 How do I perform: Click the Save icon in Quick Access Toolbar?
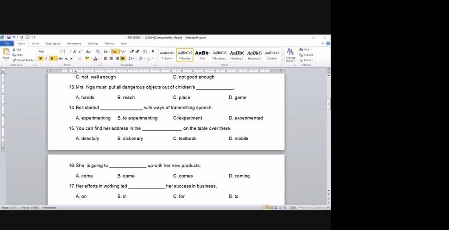[9, 37]
